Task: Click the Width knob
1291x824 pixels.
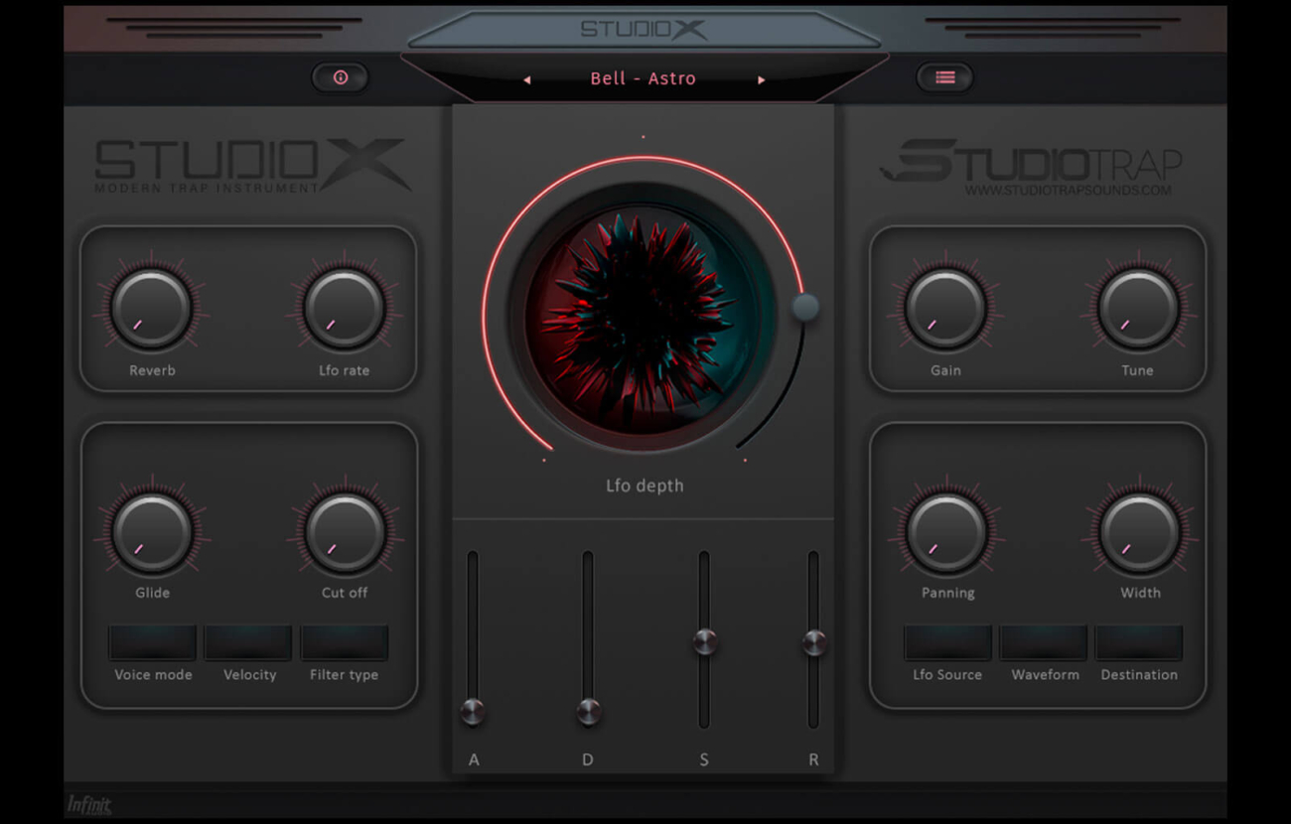Action: click(x=1139, y=532)
